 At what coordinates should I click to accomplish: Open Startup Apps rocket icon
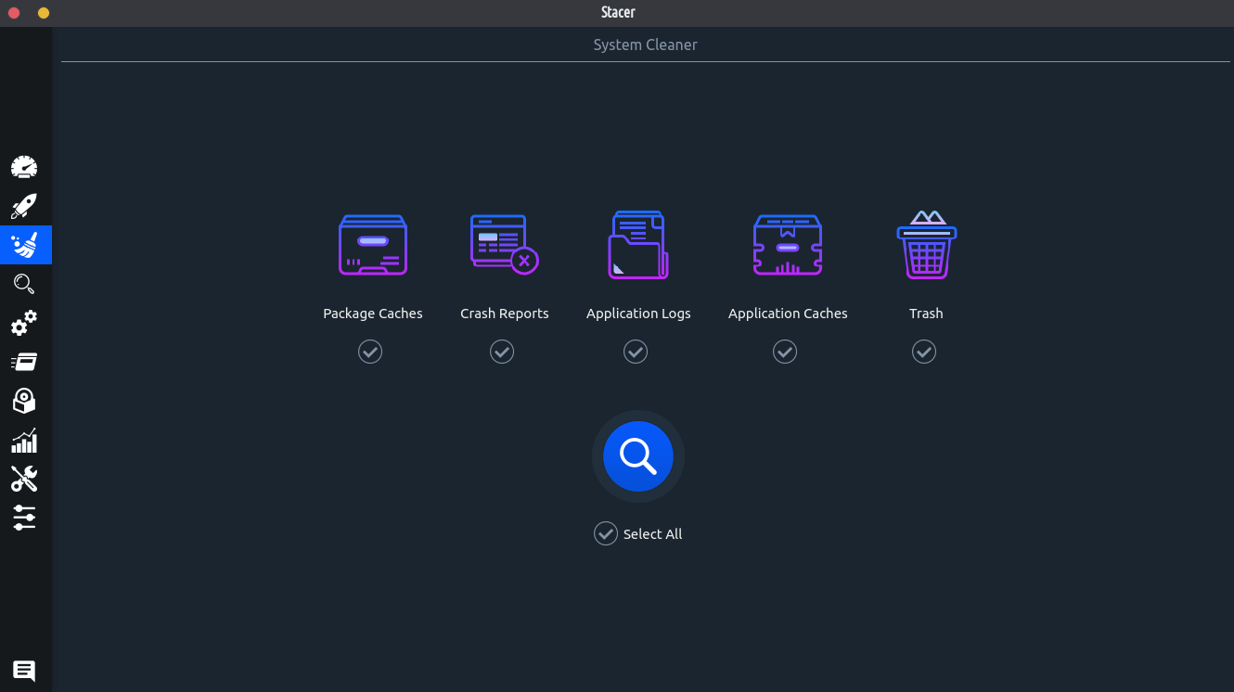[x=24, y=206]
